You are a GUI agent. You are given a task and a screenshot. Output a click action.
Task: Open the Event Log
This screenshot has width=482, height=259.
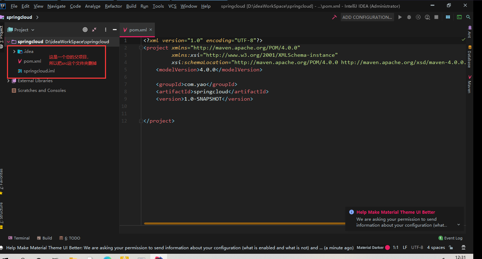[450, 238]
